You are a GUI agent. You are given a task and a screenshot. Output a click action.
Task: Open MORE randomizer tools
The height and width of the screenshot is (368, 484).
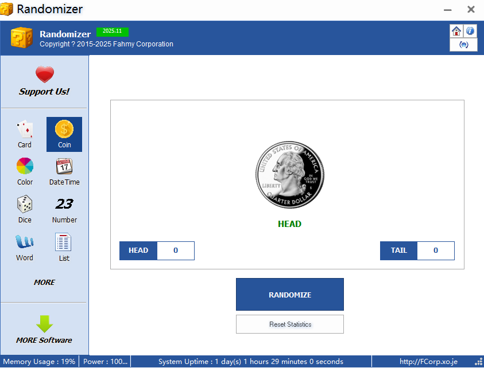click(44, 282)
